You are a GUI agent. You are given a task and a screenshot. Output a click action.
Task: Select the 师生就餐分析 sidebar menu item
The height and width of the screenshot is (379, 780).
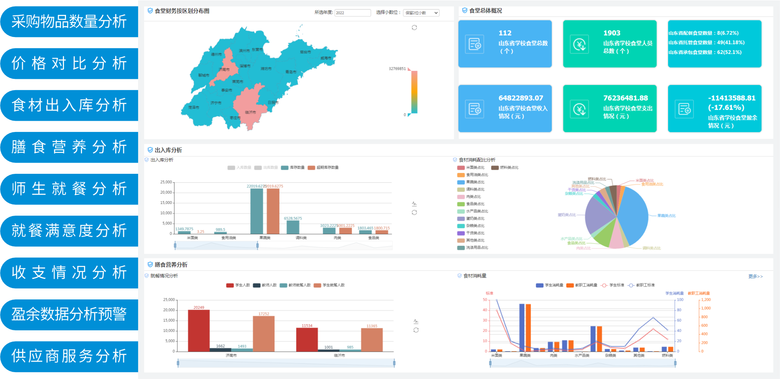tap(69, 189)
